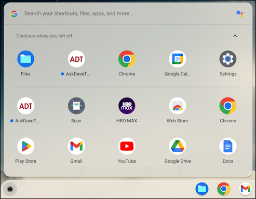Open AskDaveT... app in the apps grid

tap(25, 106)
